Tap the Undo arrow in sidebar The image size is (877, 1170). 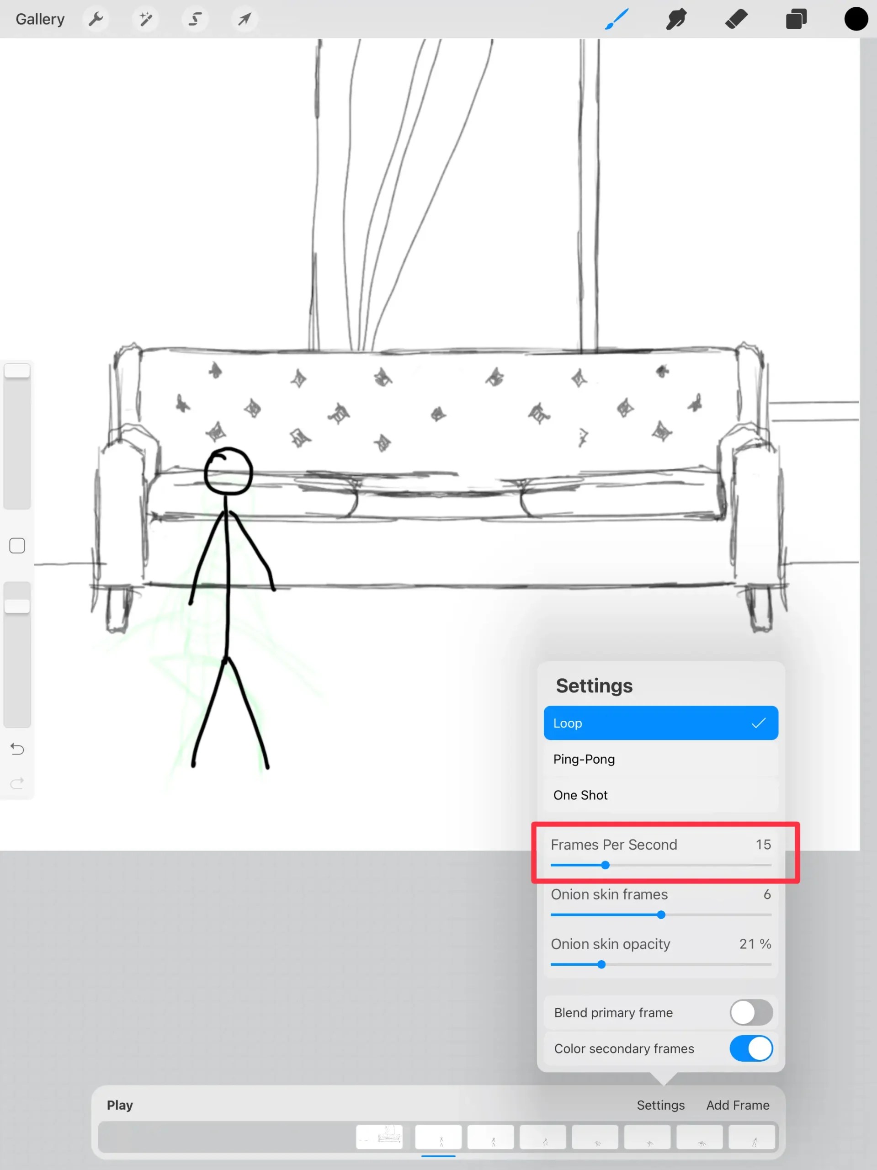(17, 749)
